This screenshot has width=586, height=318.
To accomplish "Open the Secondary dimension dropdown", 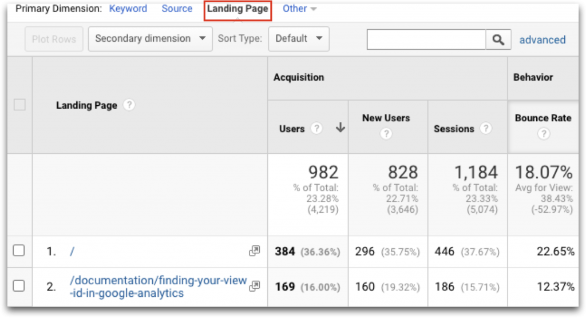I will [x=151, y=38].
